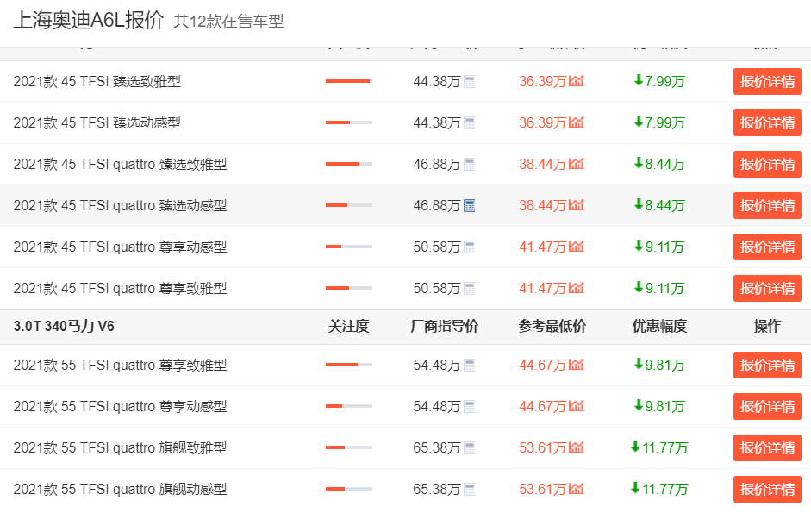
Task: Show price trend chart for 55 quattro 尊享致雅型
Action: coord(577,365)
